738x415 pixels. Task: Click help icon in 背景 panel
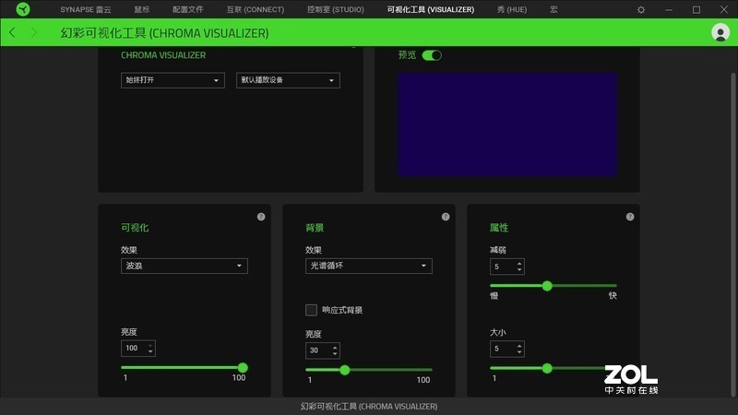pos(446,217)
